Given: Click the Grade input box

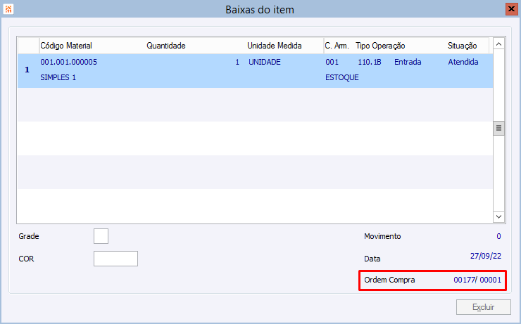Looking at the screenshot, I should [101, 236].
